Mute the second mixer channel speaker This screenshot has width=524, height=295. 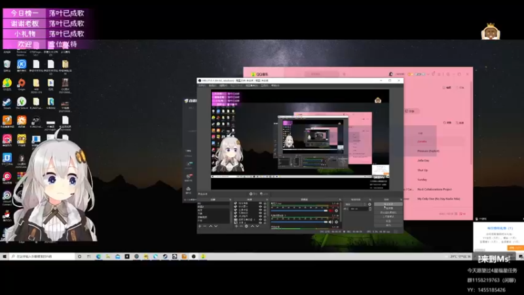click(331, 222)
